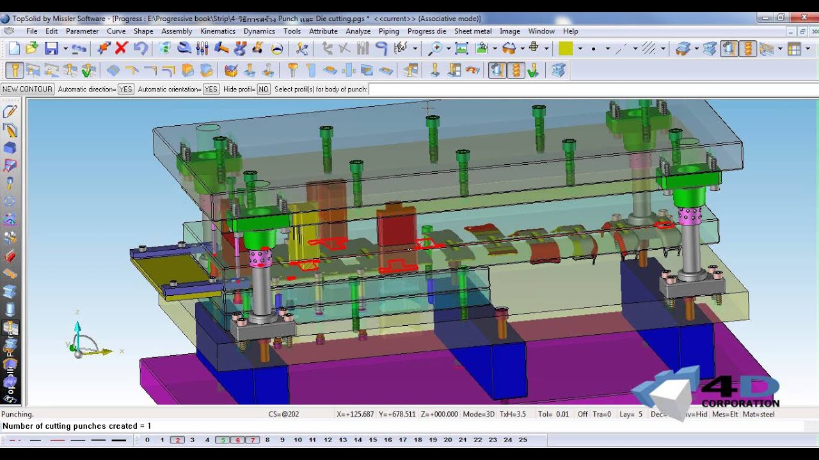Open the point style dropdown beside the dot
Image resolution: width=819 pixels, height=460 pixels.
(608, 49)
